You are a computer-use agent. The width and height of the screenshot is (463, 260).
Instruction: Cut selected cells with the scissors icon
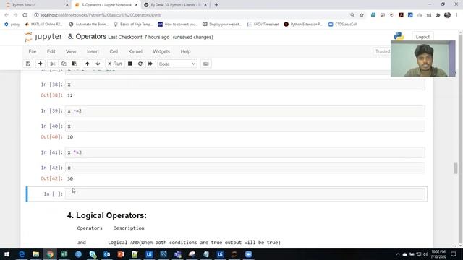click(x=53, y=64)
